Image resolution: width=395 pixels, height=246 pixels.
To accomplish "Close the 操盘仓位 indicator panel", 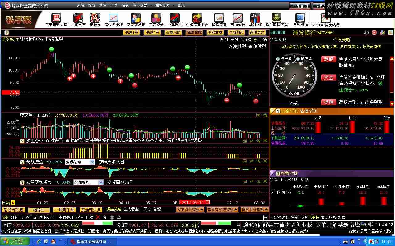I will coord(265,141).
